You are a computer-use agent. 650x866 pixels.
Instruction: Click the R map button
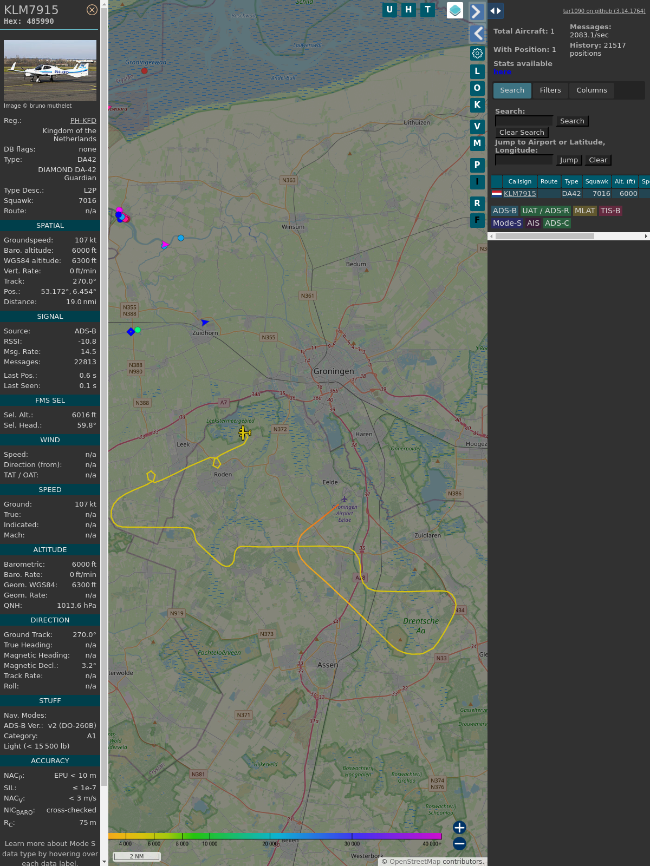(477, 203)
